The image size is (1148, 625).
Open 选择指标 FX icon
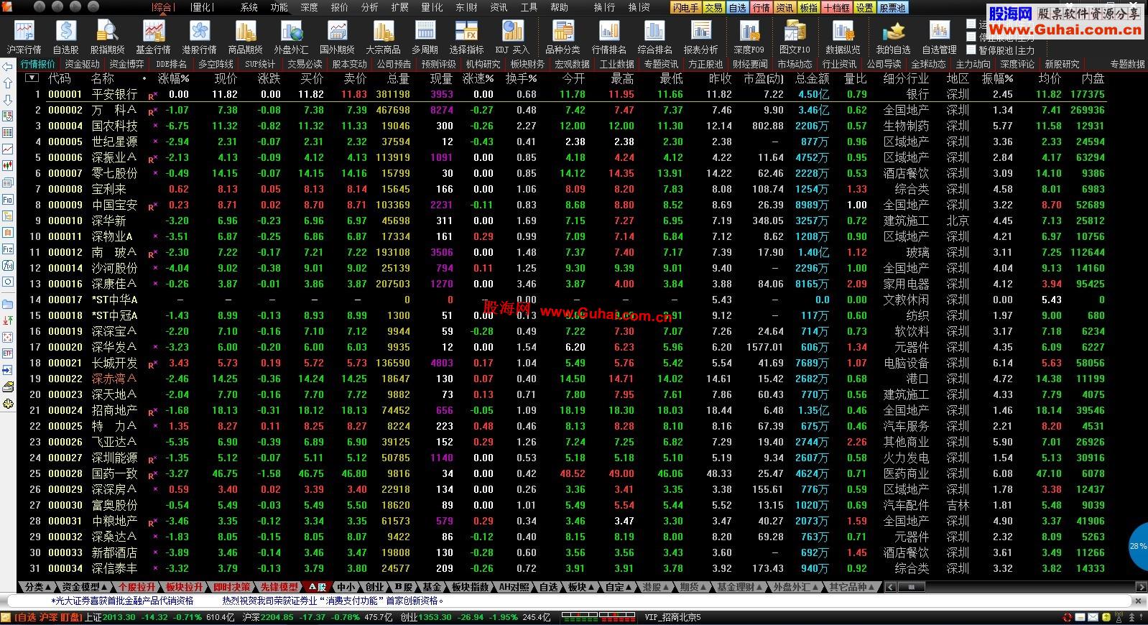pos(466,37)
